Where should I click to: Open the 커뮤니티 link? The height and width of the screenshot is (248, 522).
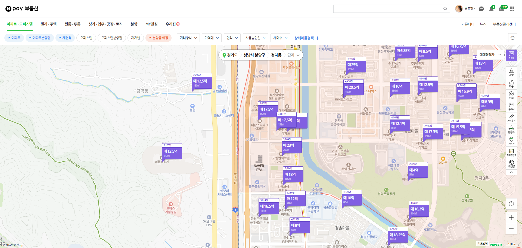click(x=468, y=24)
